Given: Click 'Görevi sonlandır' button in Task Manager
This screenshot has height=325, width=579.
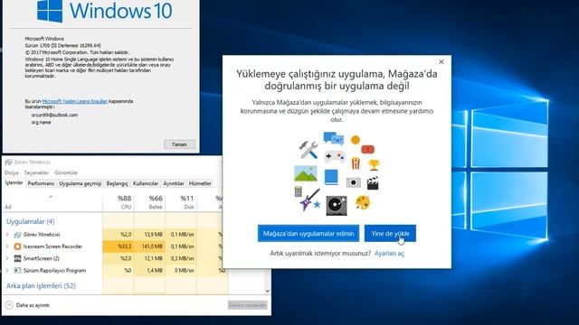Looking at the screenshot, I should tap(247, 305).
